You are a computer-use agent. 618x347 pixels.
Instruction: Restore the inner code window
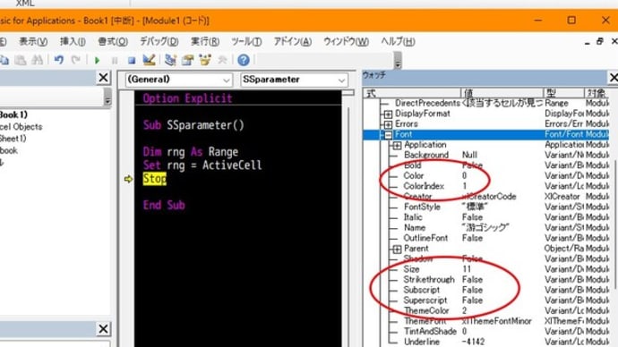point(600,41)
